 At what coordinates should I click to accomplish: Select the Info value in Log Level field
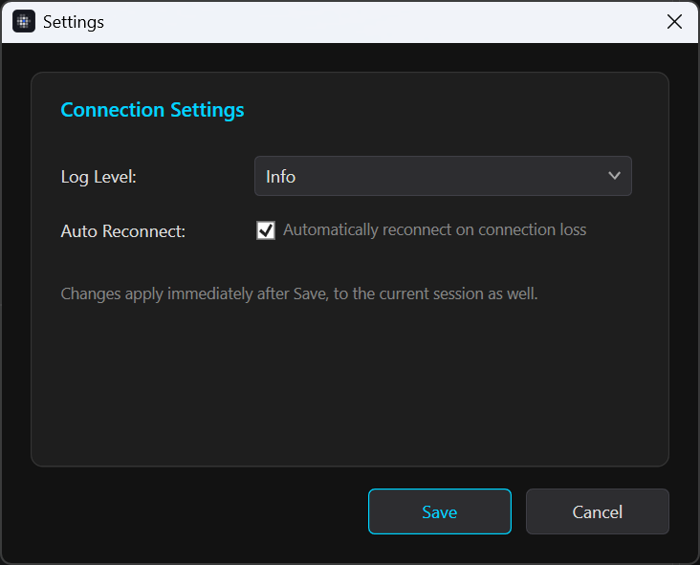tap(280, 177)
